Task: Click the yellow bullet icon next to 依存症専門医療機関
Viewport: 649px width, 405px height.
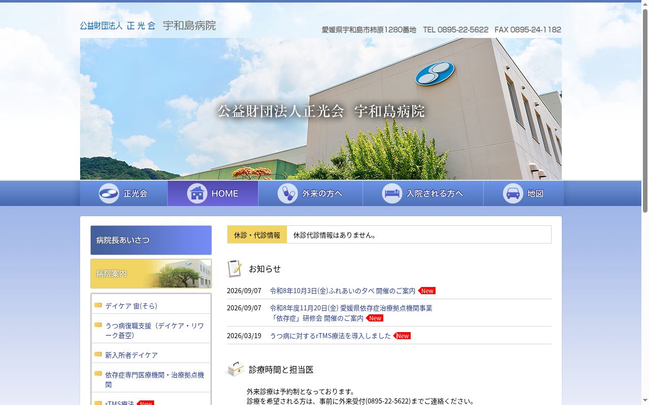Action: tap(98, 374)
